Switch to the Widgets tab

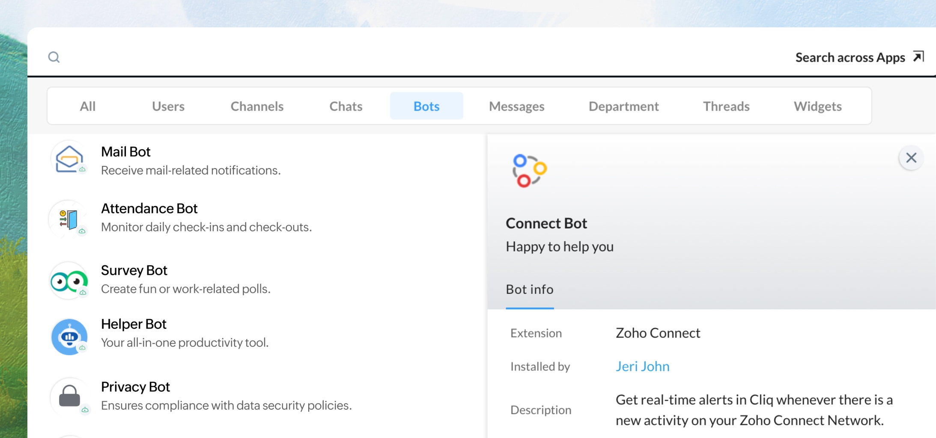click(x=817, y=106)
